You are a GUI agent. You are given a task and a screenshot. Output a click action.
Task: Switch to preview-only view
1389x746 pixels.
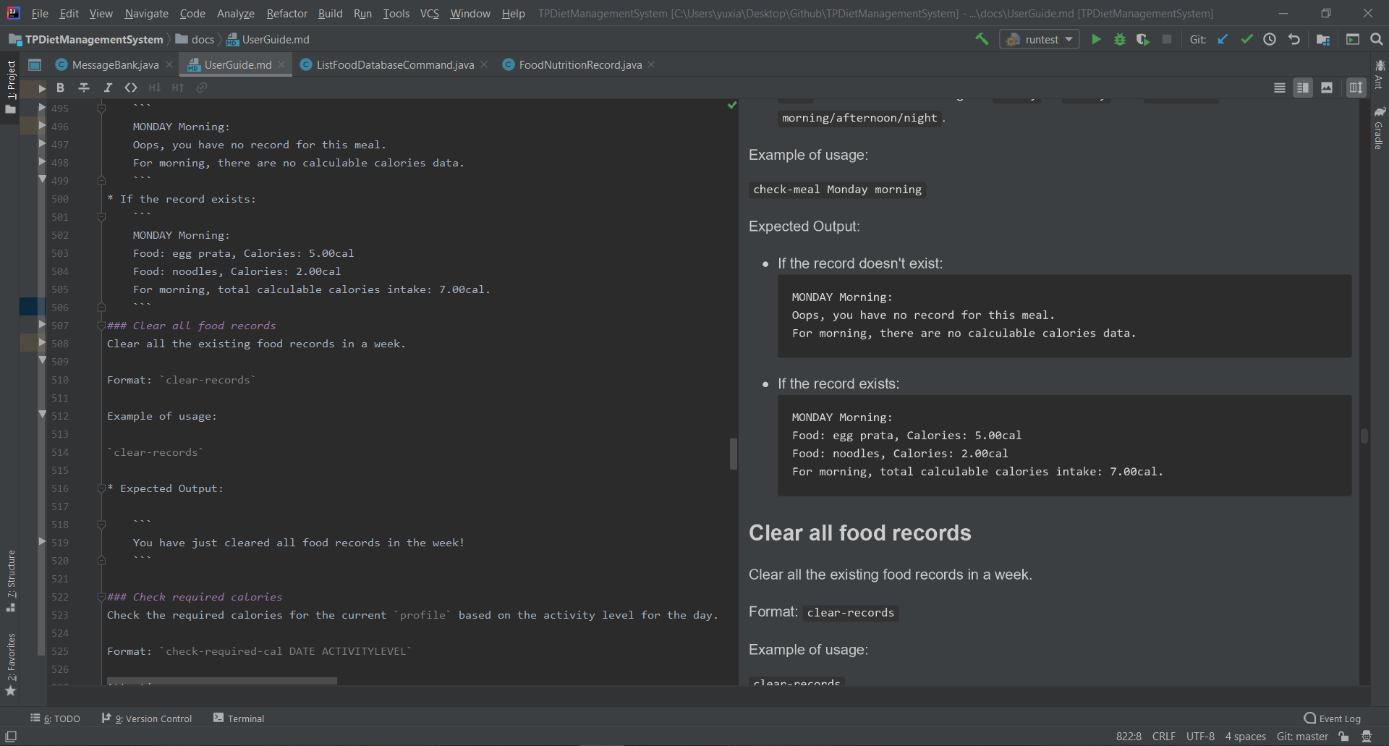[x=1327, y=88]
